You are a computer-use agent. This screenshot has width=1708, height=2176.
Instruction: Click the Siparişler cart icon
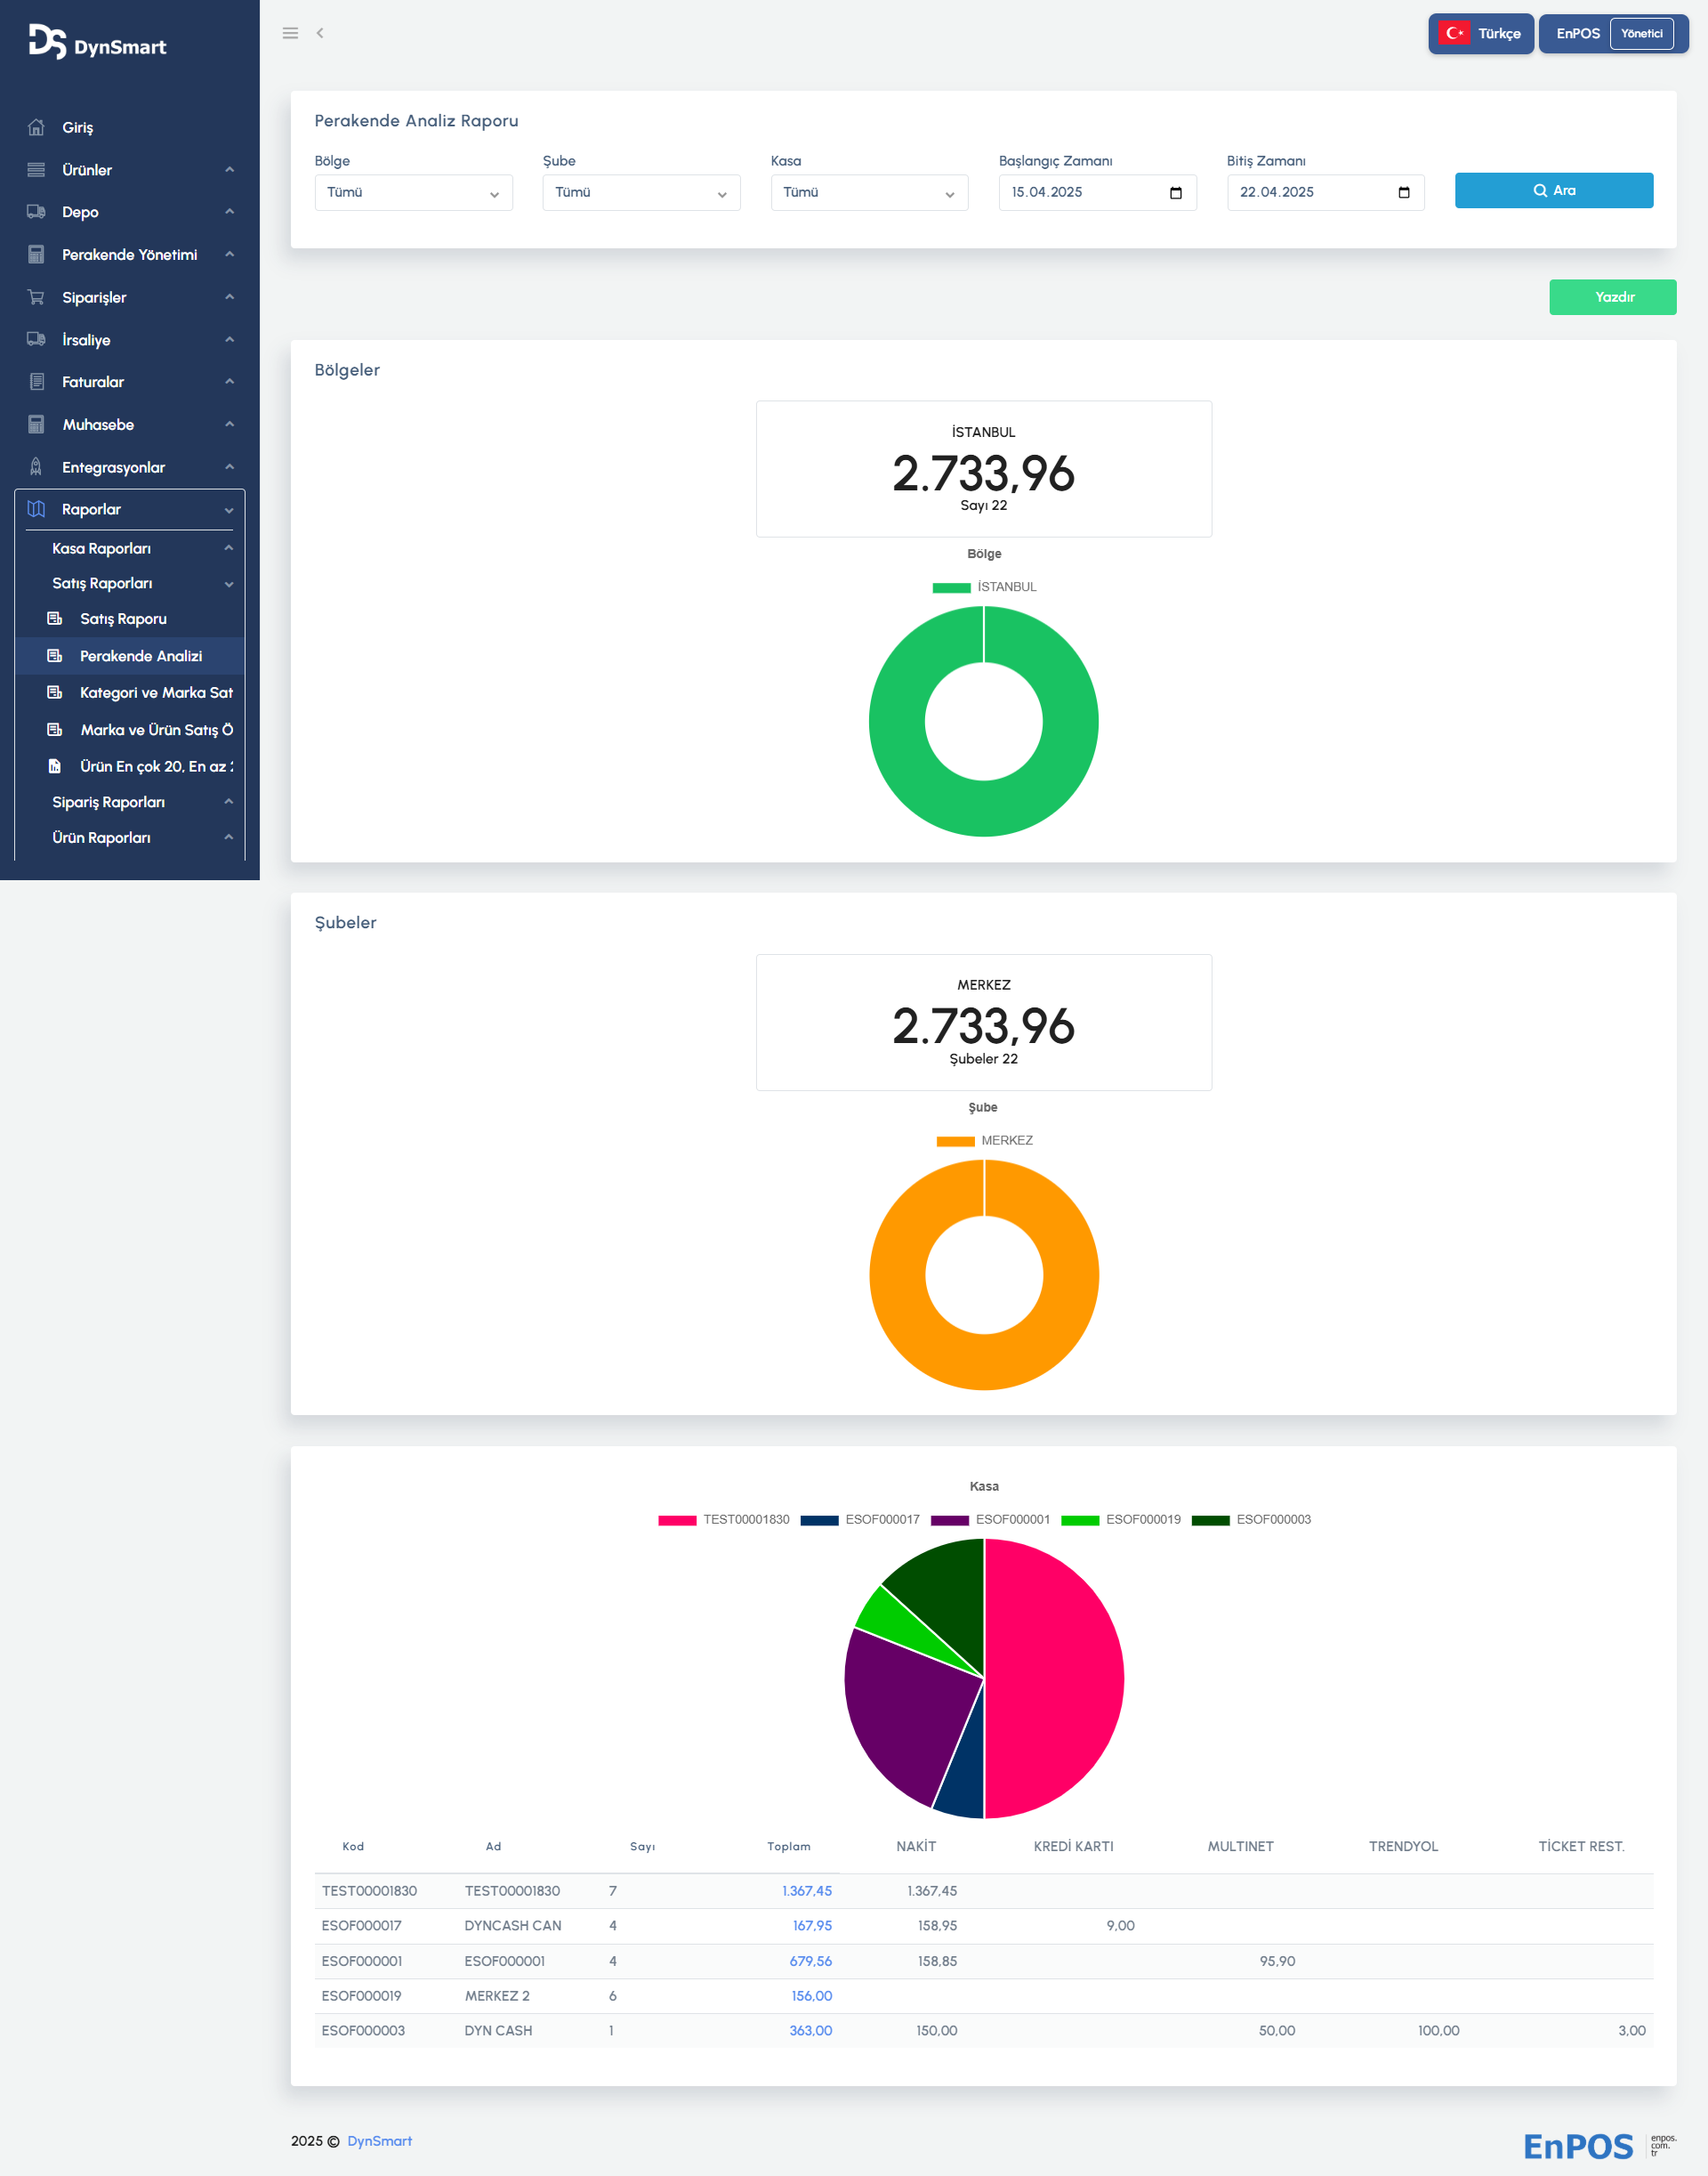tap(36, 297)
